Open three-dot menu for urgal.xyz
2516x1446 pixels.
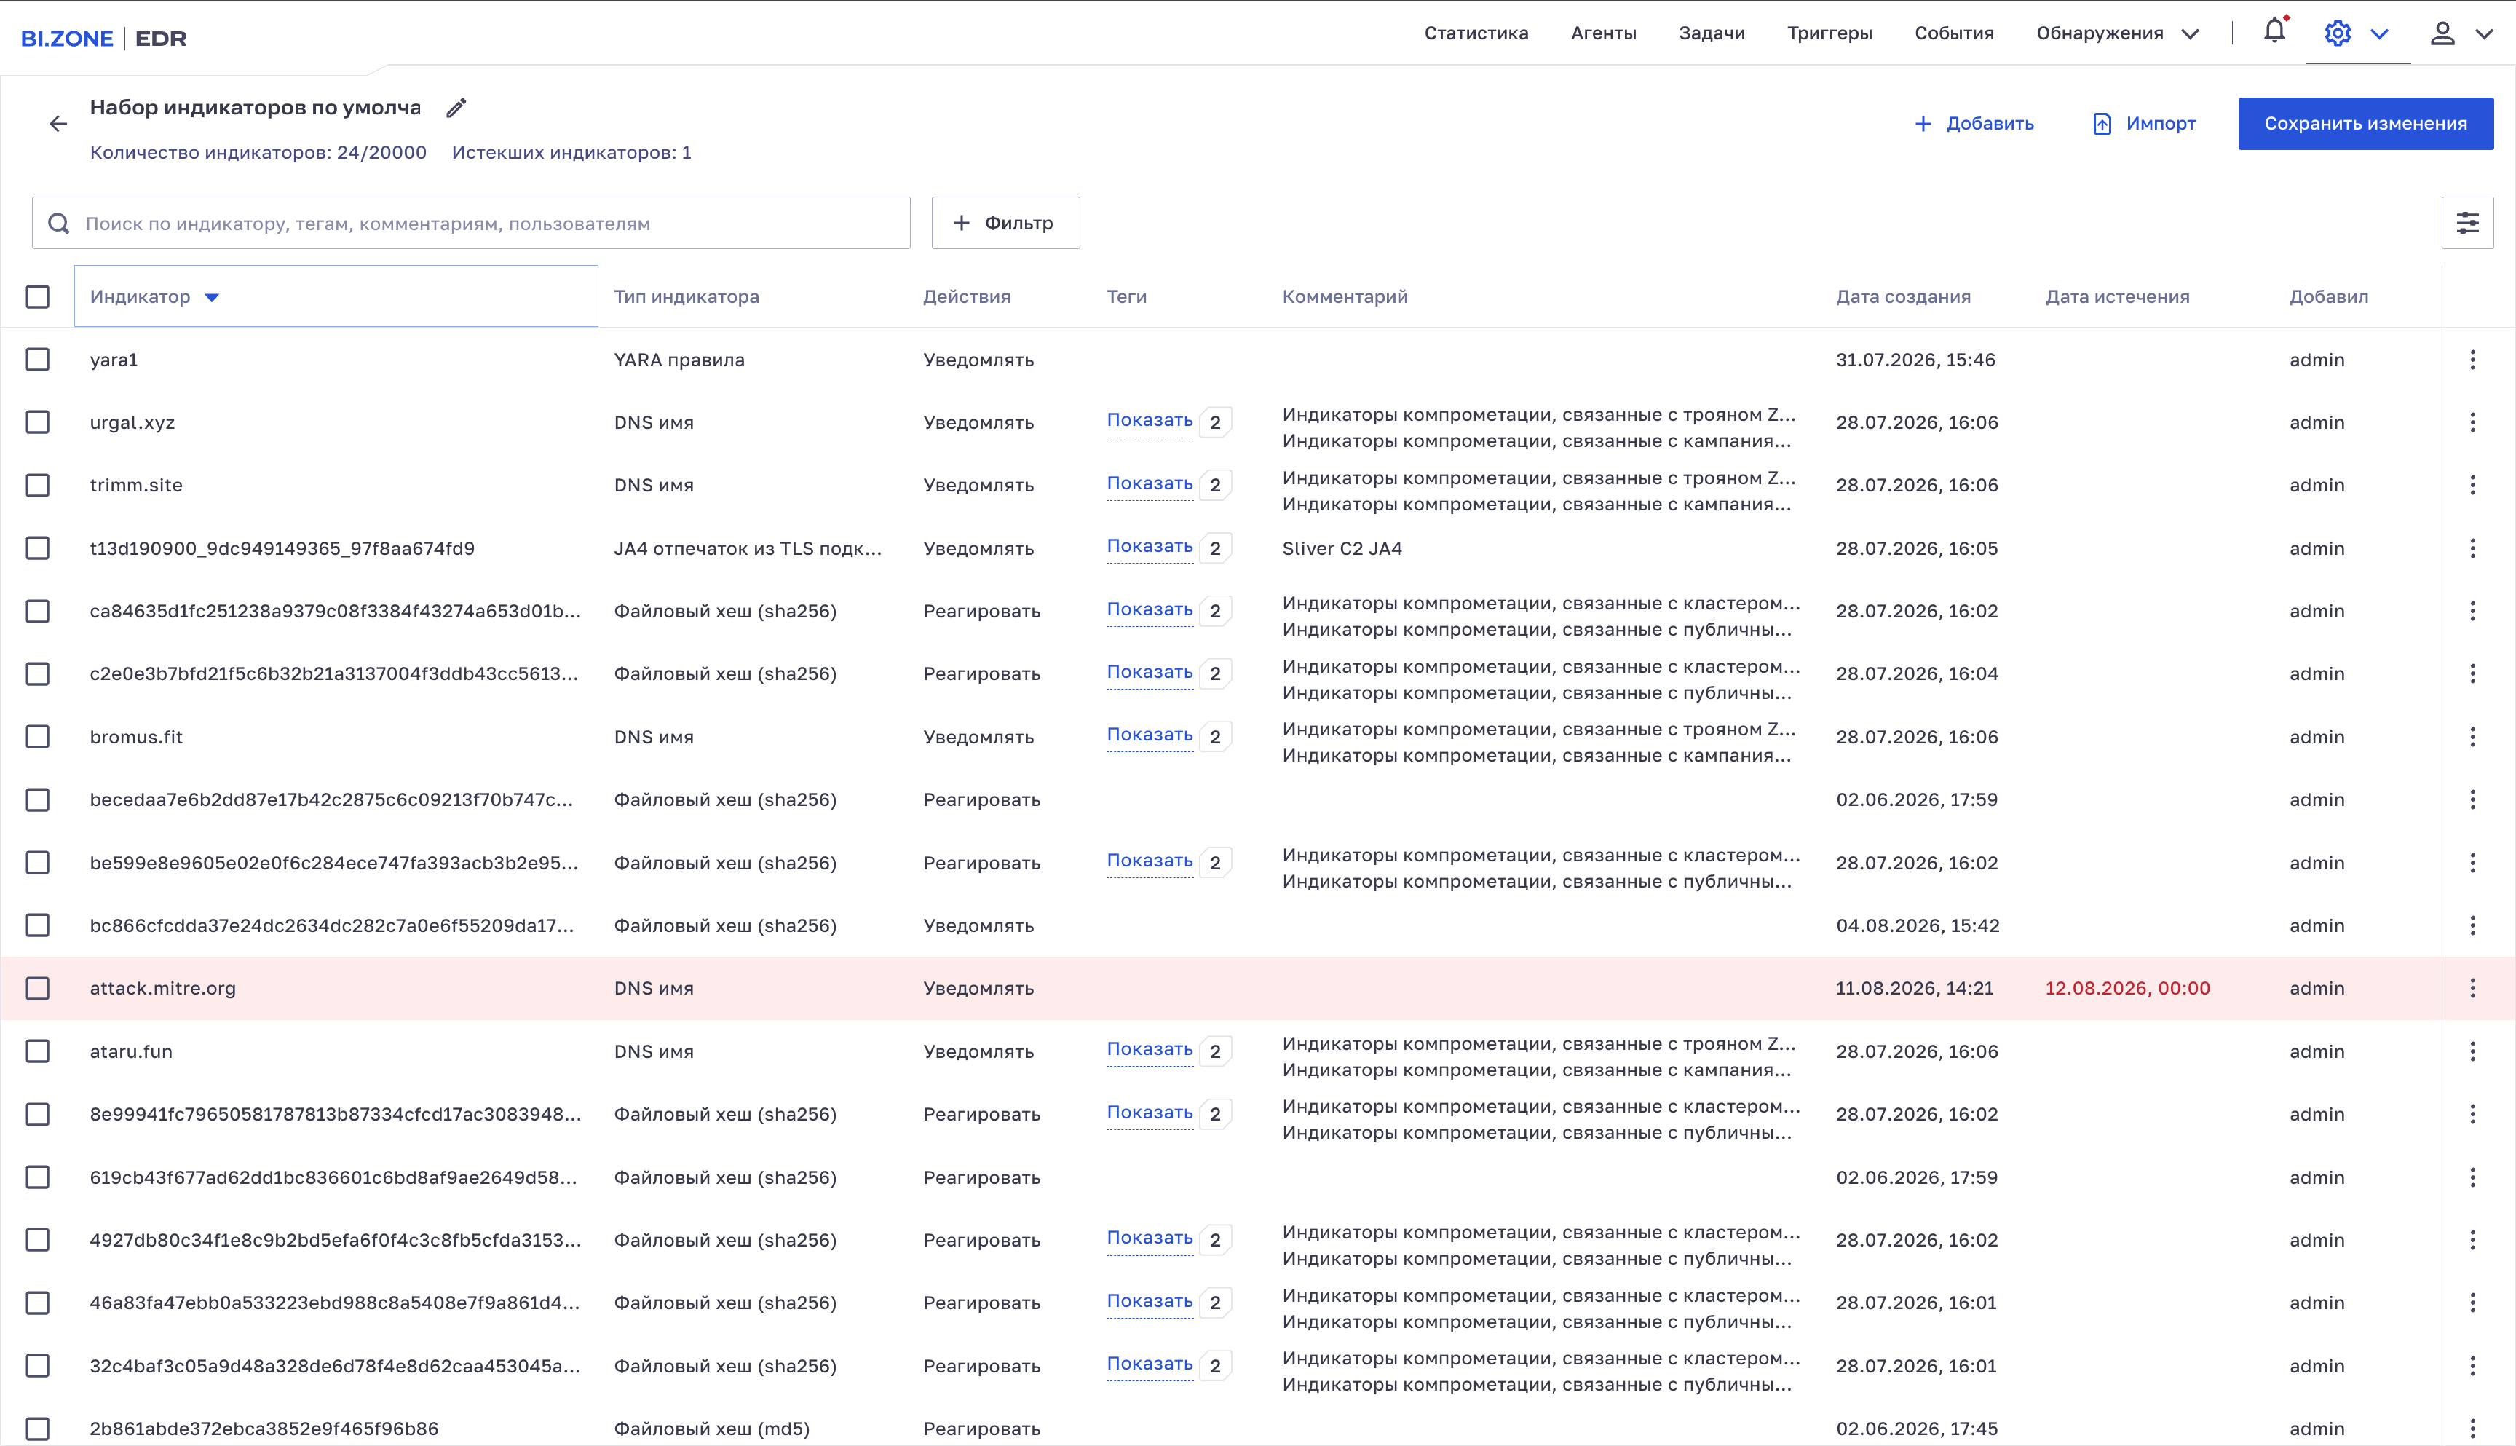(x=2472, y=422)
